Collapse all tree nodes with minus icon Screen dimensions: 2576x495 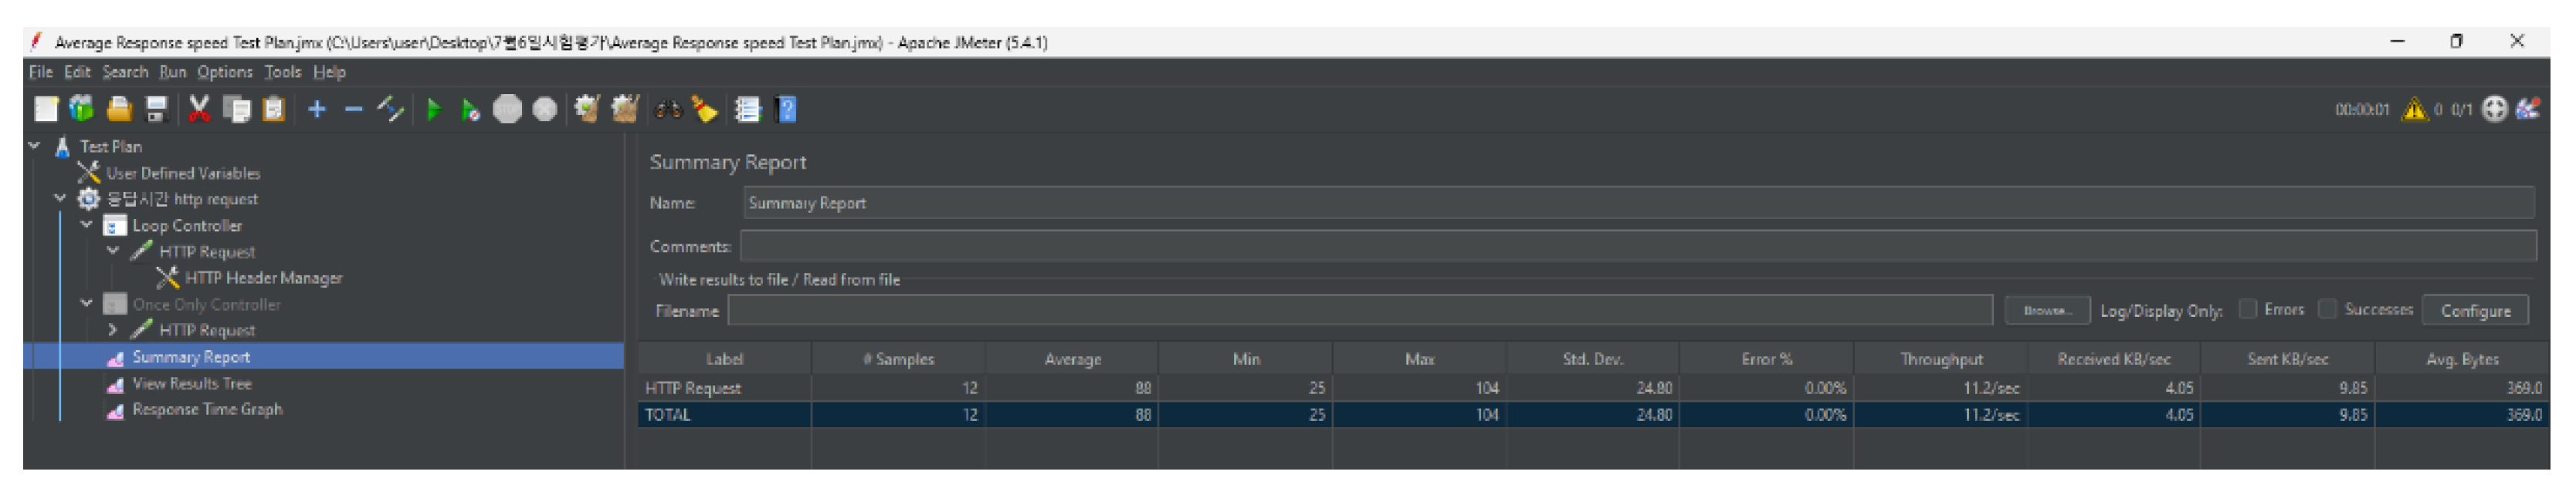[353, 109]
